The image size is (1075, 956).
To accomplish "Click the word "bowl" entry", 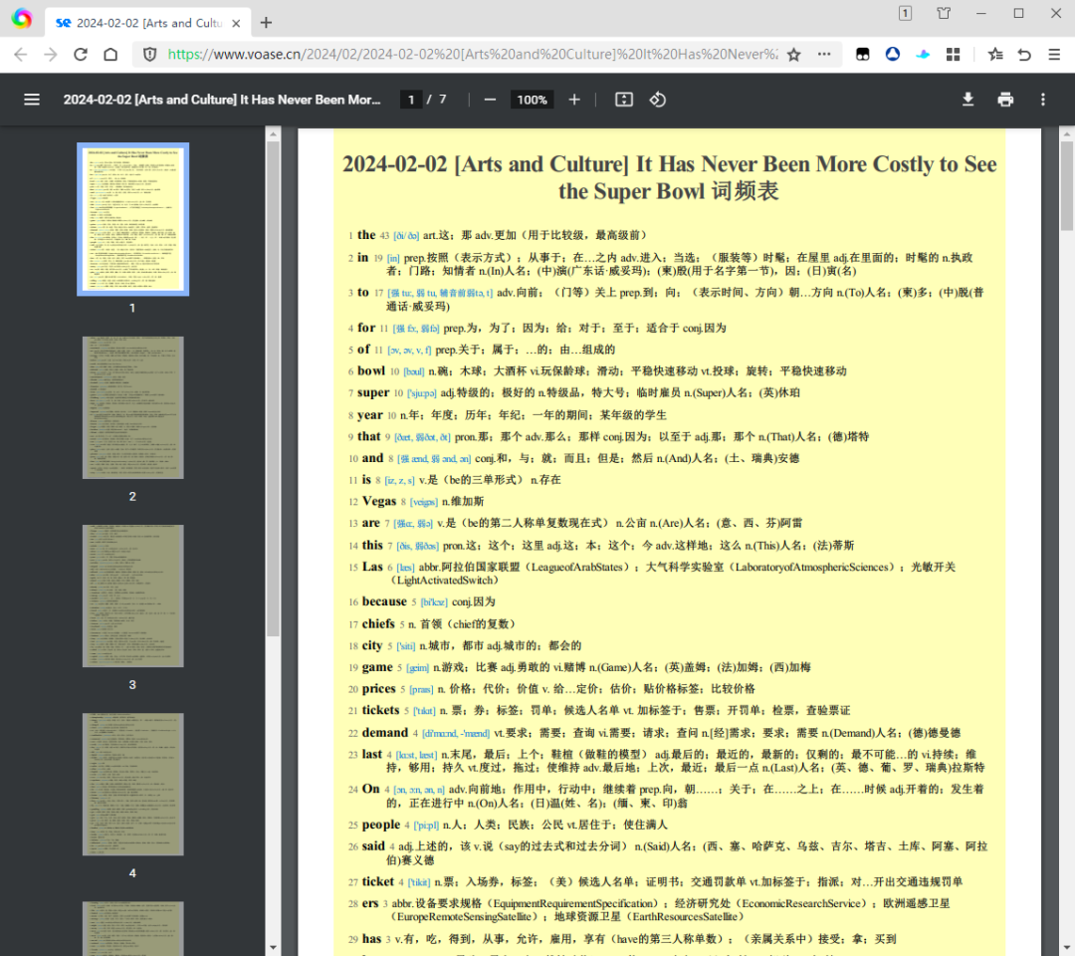I will point(371,371).
